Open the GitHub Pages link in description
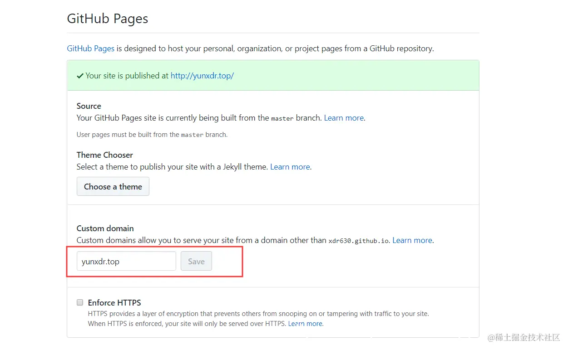The width and height of the screenshot is (563, 345). (x=90, y=49)
